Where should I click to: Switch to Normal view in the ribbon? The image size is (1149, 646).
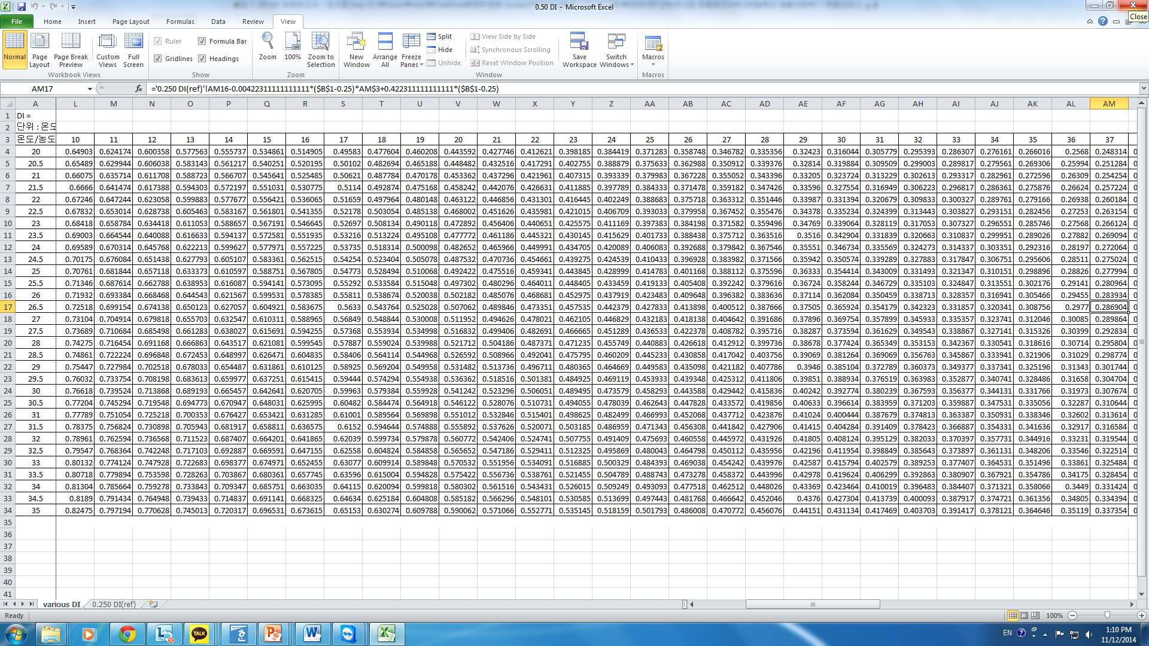point(14,50)
